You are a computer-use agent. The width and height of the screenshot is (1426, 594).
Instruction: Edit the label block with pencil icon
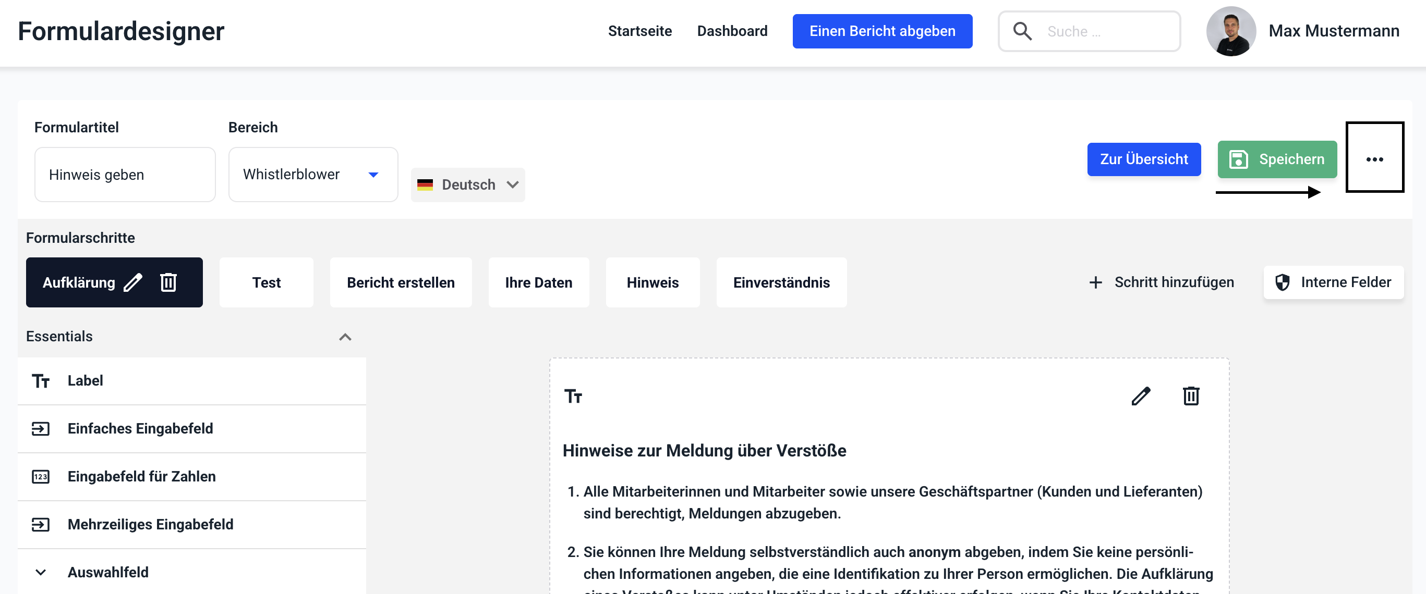pyautogui.click(x=1140, y=396)
